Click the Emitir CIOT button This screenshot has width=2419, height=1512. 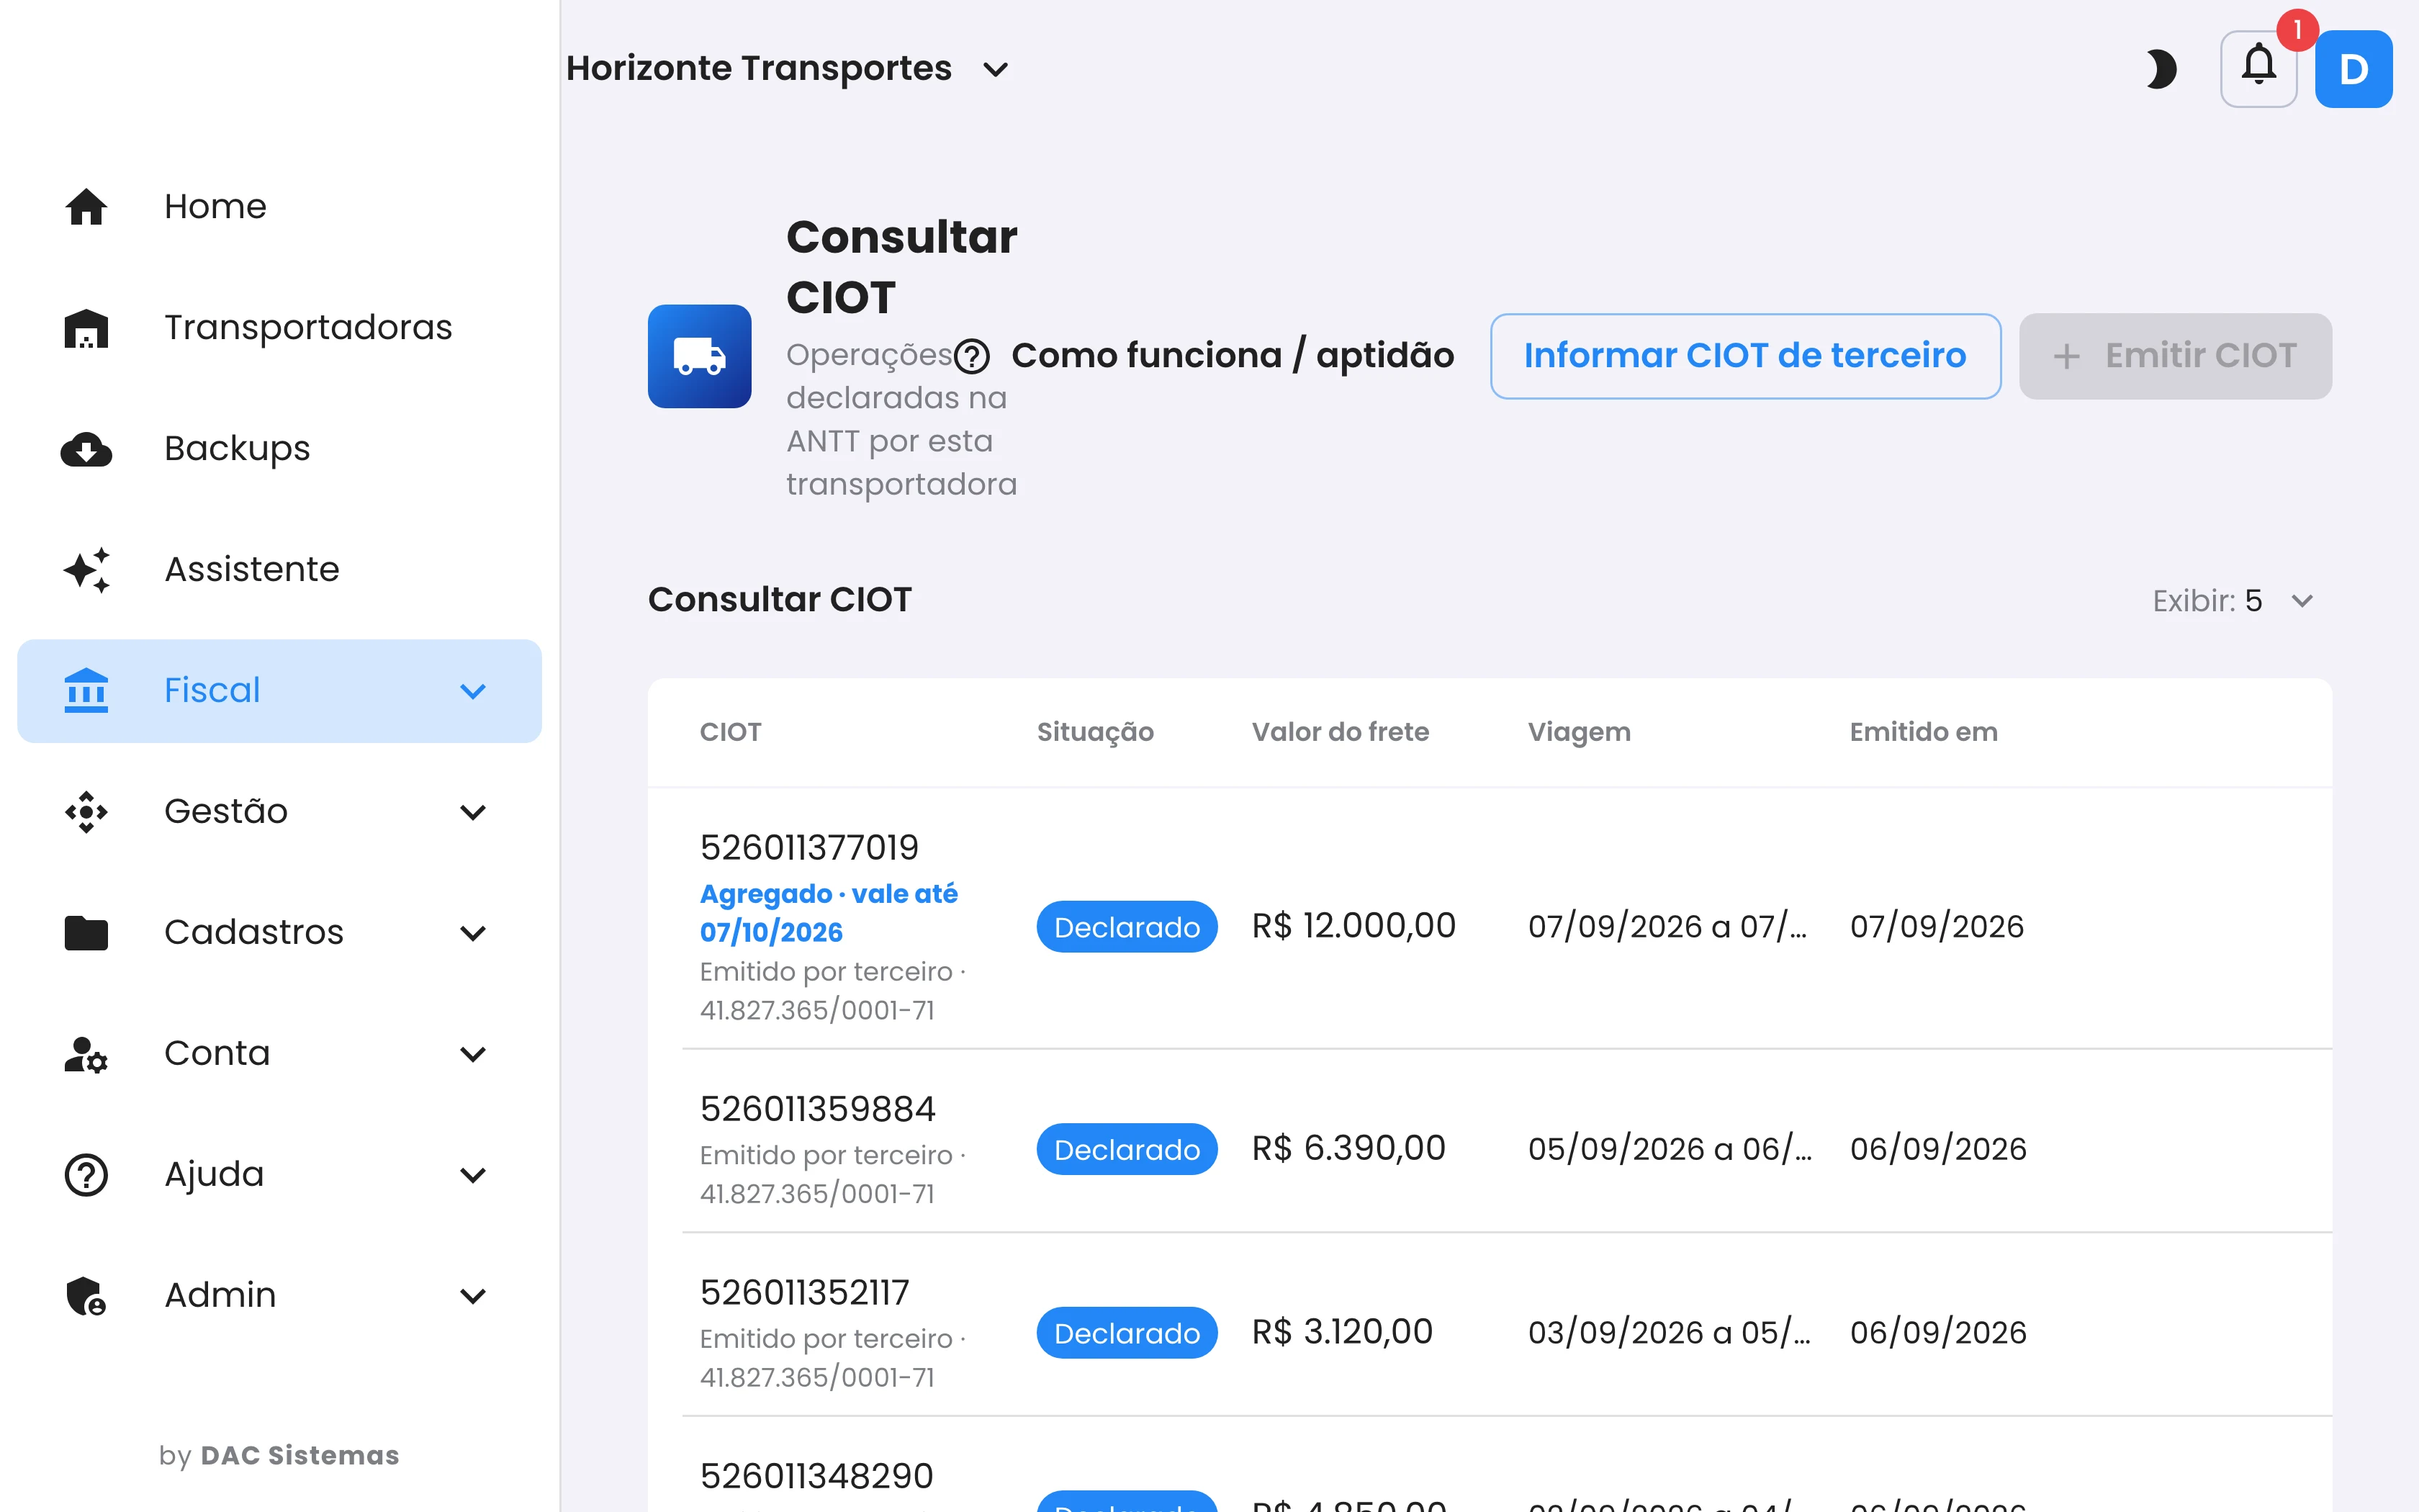[2175, 356]
